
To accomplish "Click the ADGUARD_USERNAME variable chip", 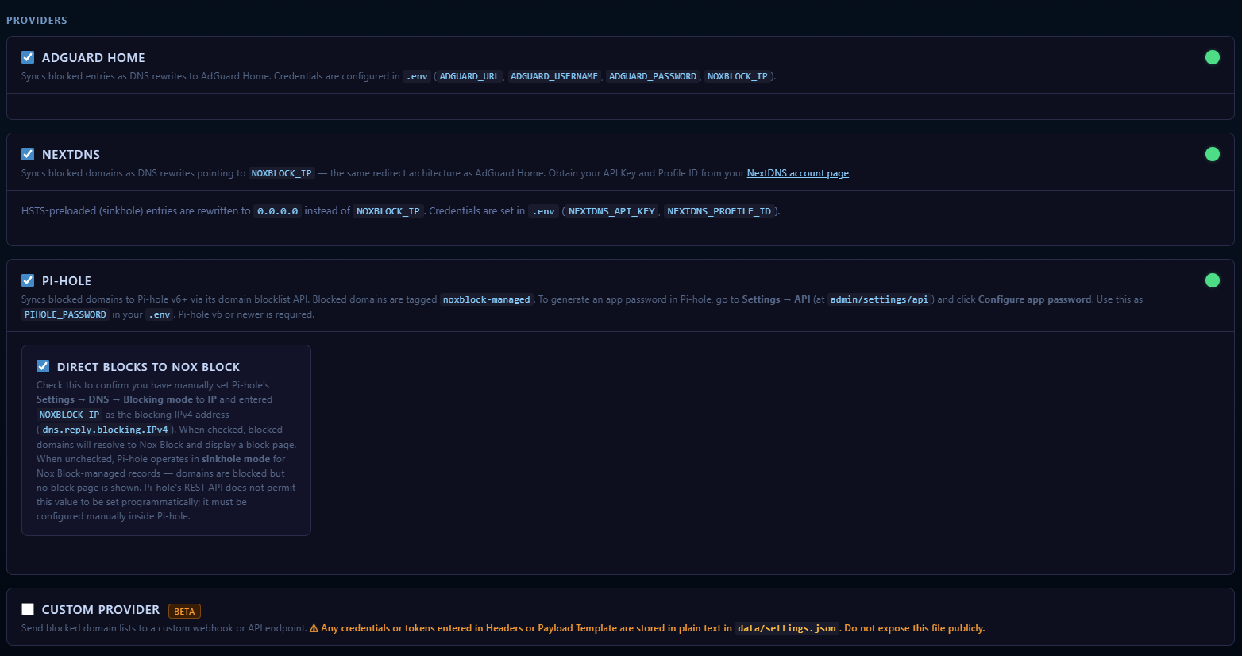I will pyautogui.click(x=554, y=76).
